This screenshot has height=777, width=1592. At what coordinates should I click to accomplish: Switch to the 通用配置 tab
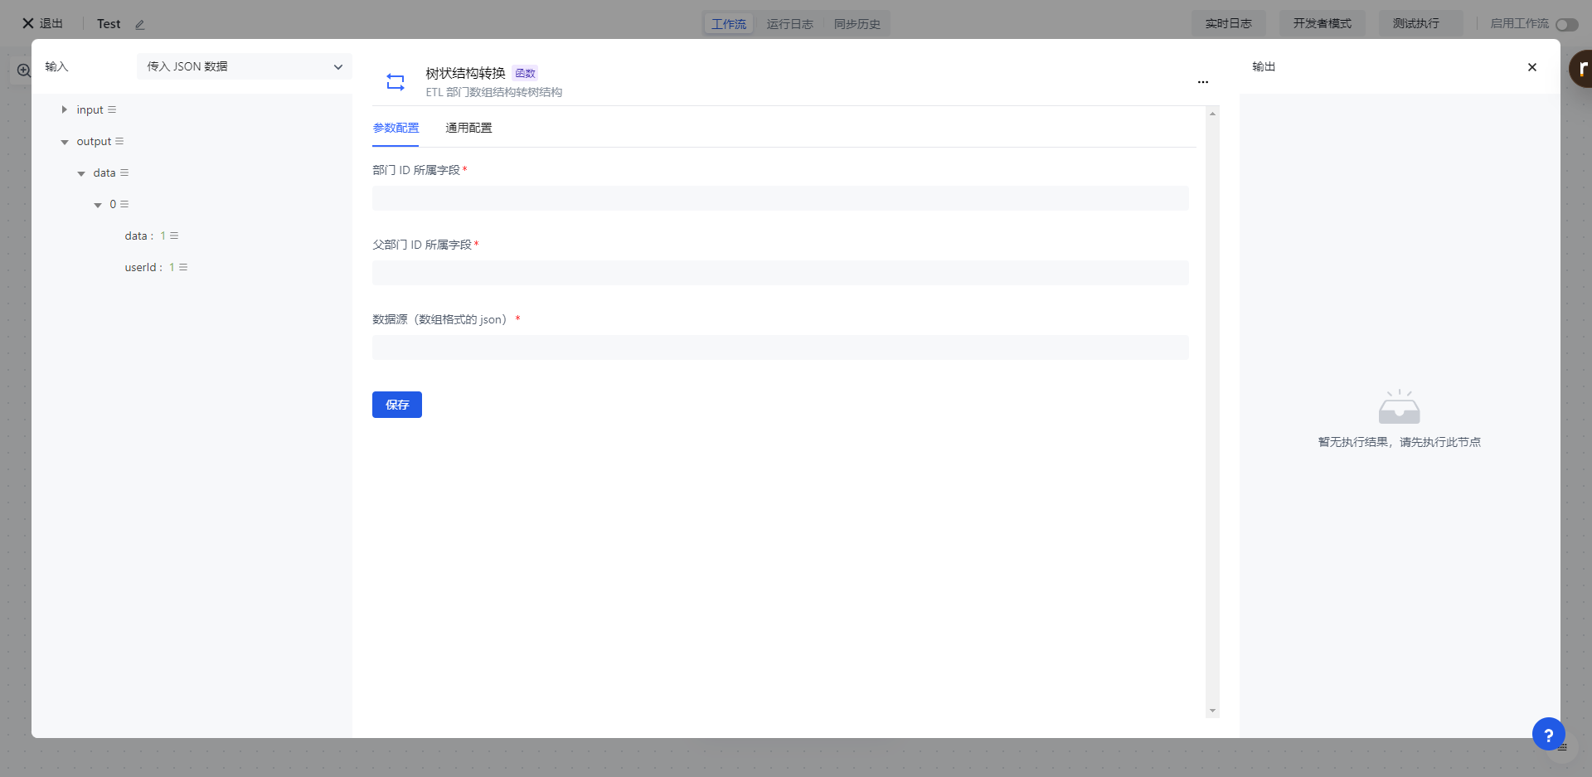click(x=468, y=128)
